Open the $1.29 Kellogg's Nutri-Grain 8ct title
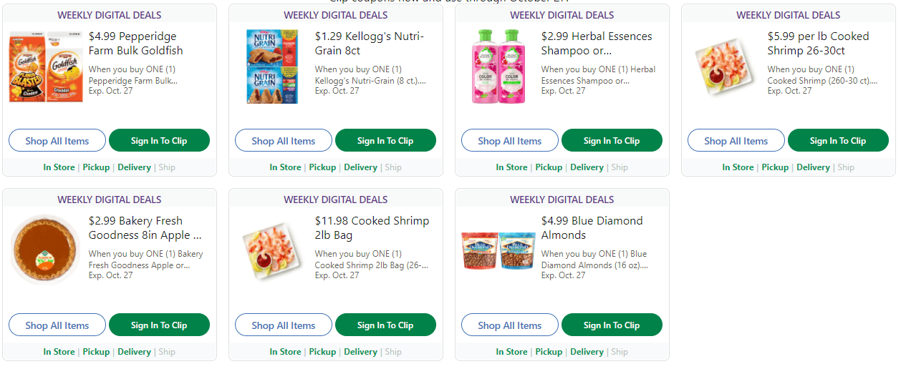This screenshot has height=369, width=901. coord(370,44)
